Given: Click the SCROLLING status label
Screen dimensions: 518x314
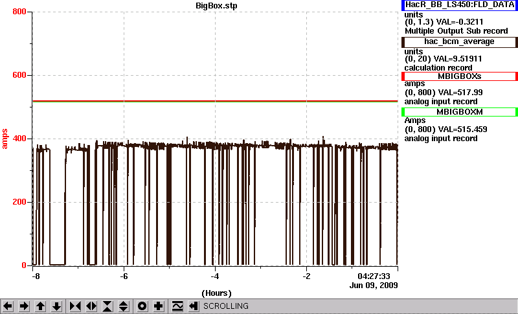Looking at the screenshot, I should 226,306.
